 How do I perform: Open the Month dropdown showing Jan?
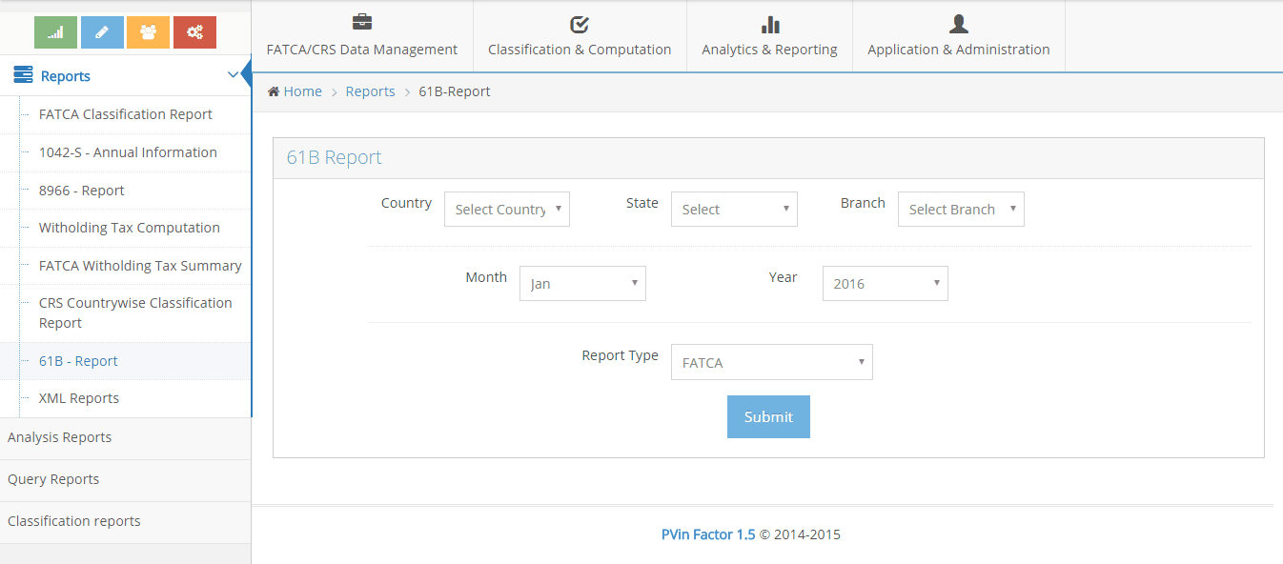coord(581,284)
